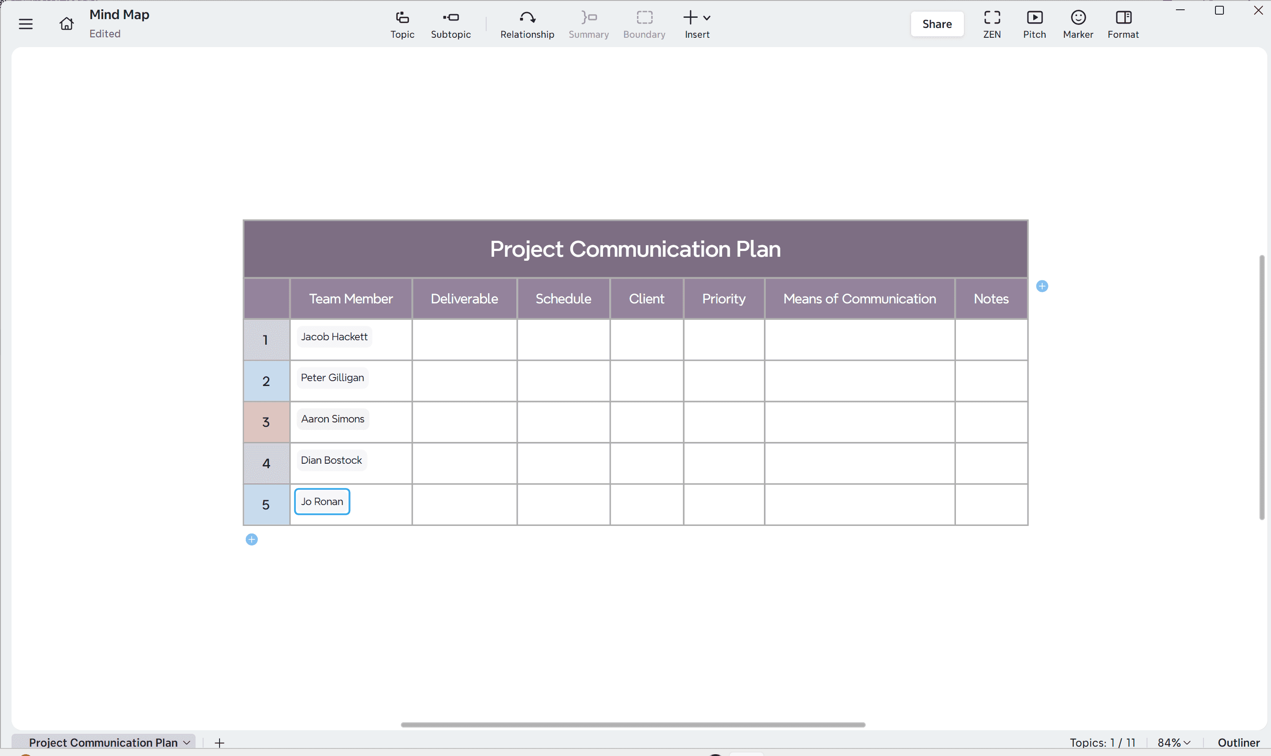Select the Topic tool
This screenshot has height=756, width=1271.
click(402, 24)
